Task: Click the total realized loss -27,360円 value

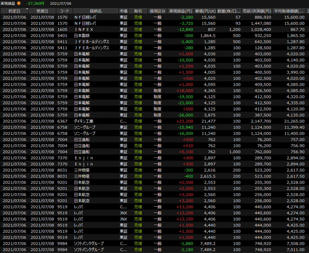Action: tap(35, 3)
